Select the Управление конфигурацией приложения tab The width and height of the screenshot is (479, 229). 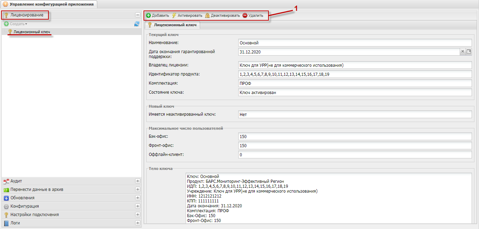[48, 4]
